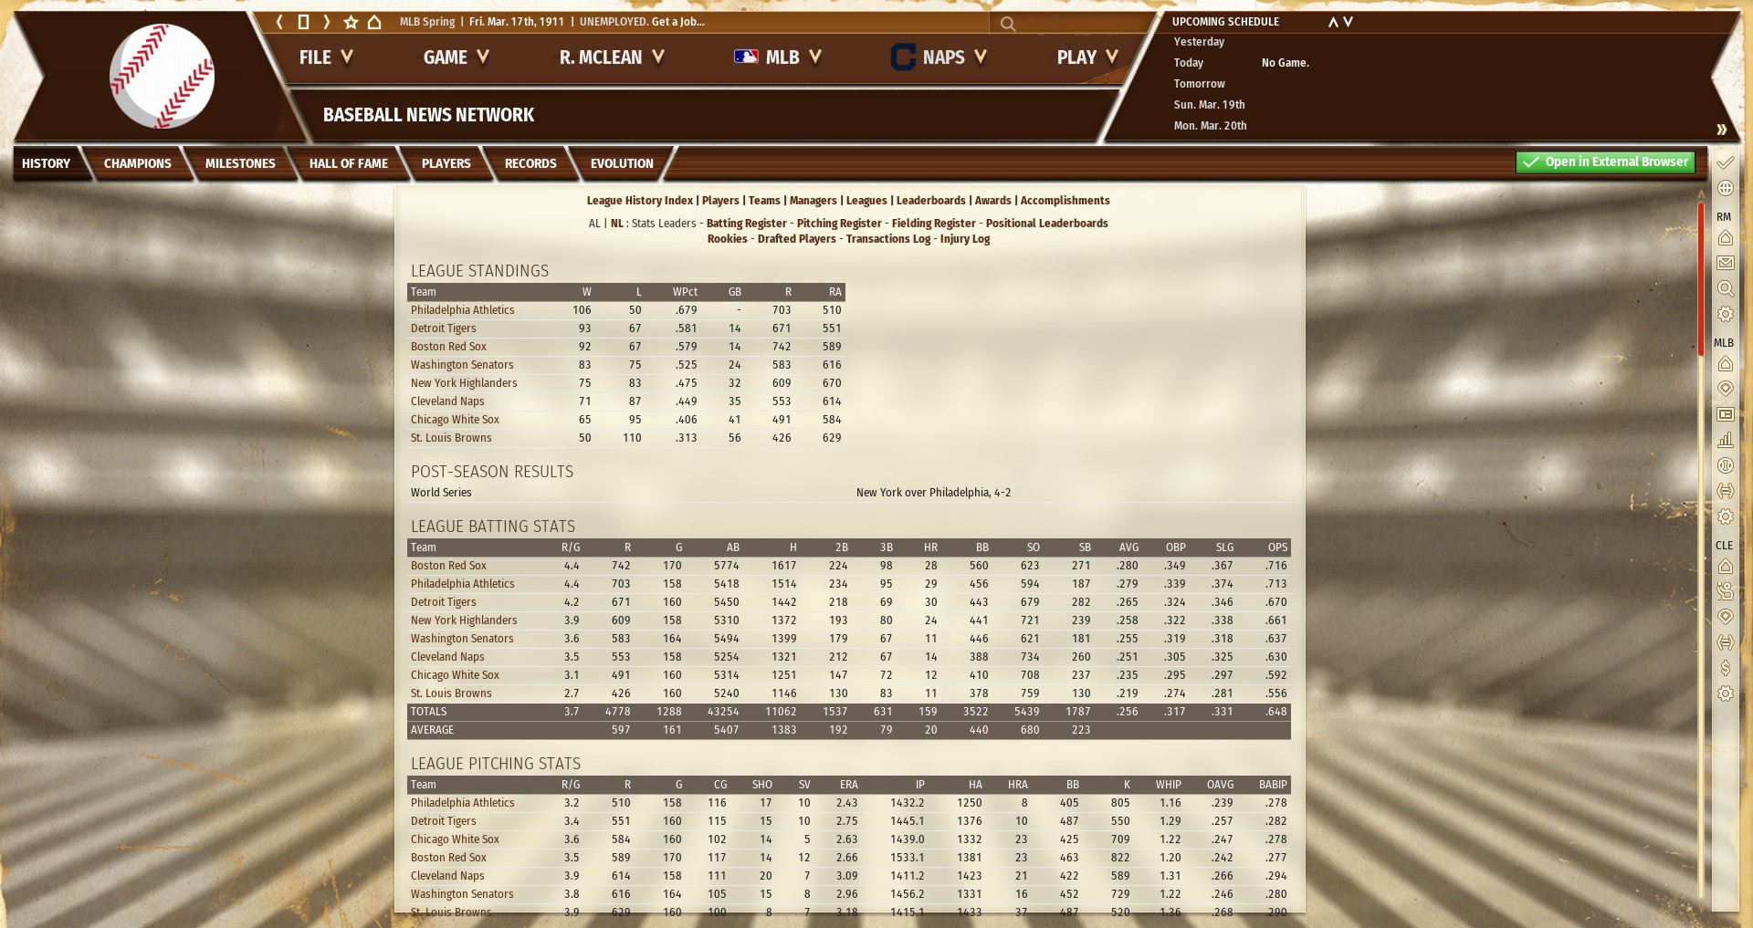Open the Positional Leaderboards link

[1047, 224]
